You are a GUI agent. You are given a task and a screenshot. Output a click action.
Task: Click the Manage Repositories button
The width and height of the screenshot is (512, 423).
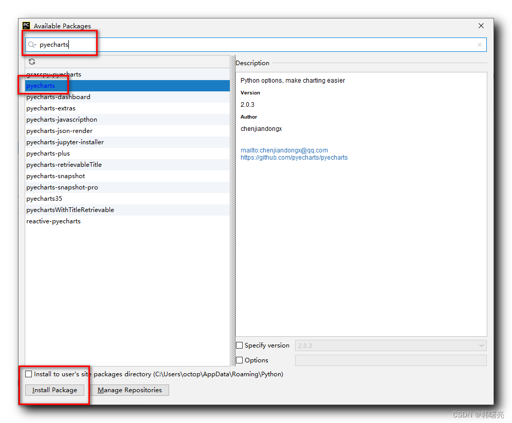click(x=130, y=390)
